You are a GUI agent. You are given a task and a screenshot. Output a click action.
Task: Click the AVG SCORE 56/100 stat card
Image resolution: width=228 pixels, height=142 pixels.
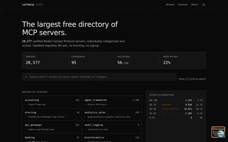[137, 60]
